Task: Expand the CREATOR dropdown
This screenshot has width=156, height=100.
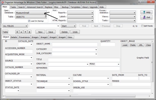Action: [x=88, y=64]
